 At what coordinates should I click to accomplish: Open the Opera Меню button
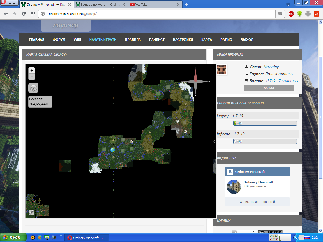point(9,3)
